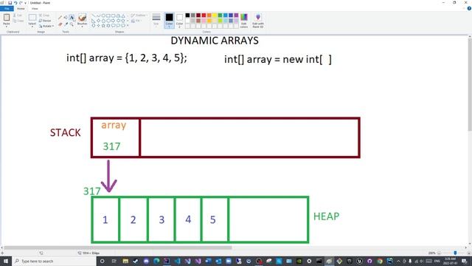Expand the Paste dropdown arrow
The image size is (472, 266).
point(7,27)
